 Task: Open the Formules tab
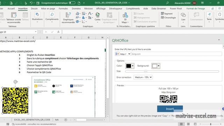(63, 8)
